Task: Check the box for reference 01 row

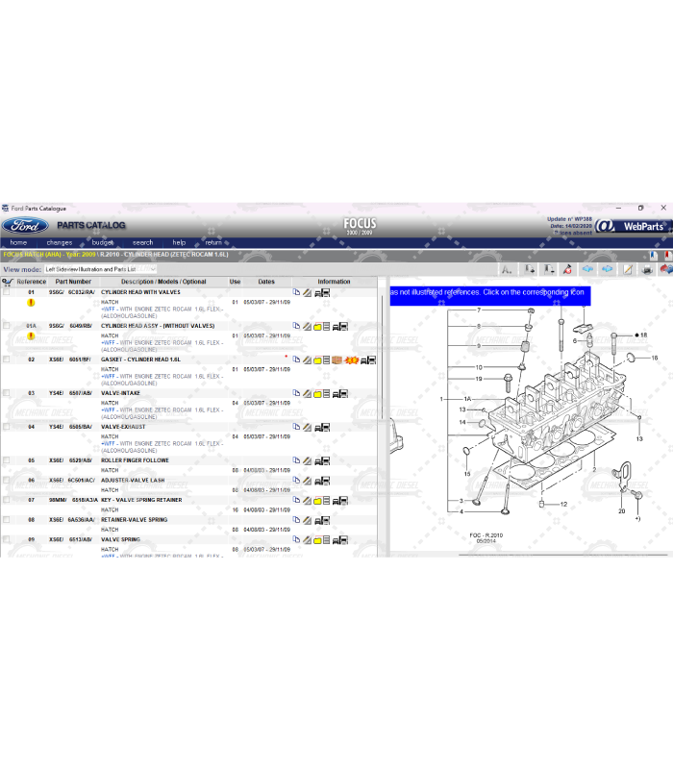Action: click(7, 292)
